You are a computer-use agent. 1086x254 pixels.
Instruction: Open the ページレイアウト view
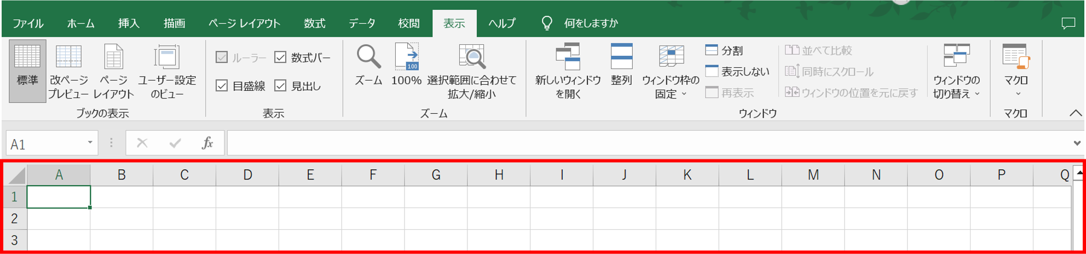pyautogui.click(x=113, y=57)
